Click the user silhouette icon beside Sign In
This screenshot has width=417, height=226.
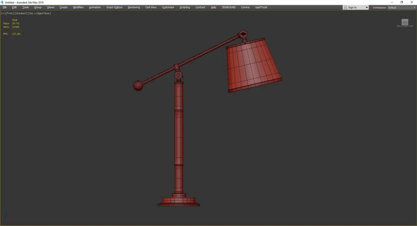[x=345, y=7]
